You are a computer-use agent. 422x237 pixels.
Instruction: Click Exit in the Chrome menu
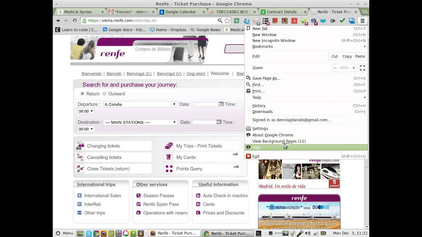point(306,156)
